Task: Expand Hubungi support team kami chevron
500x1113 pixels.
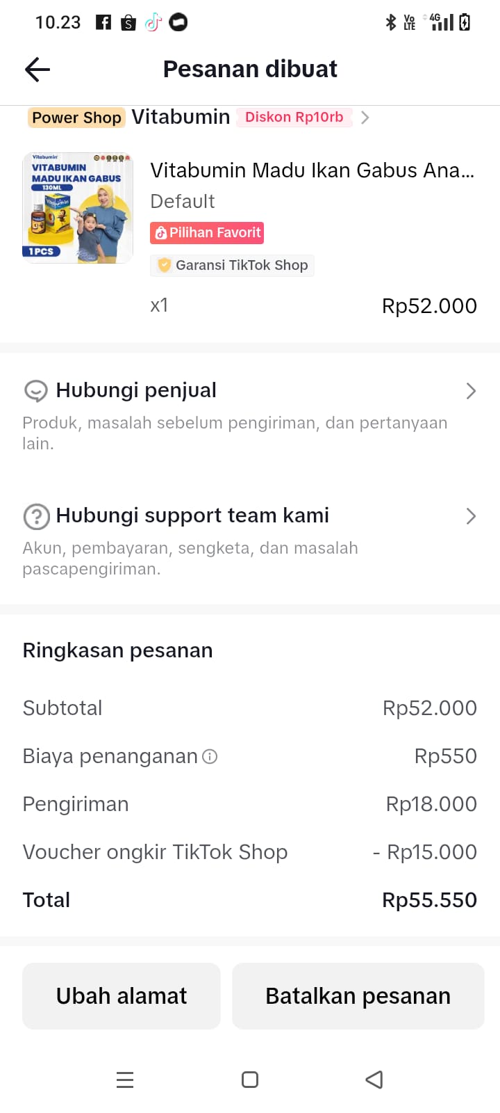Action: [471, 516]
